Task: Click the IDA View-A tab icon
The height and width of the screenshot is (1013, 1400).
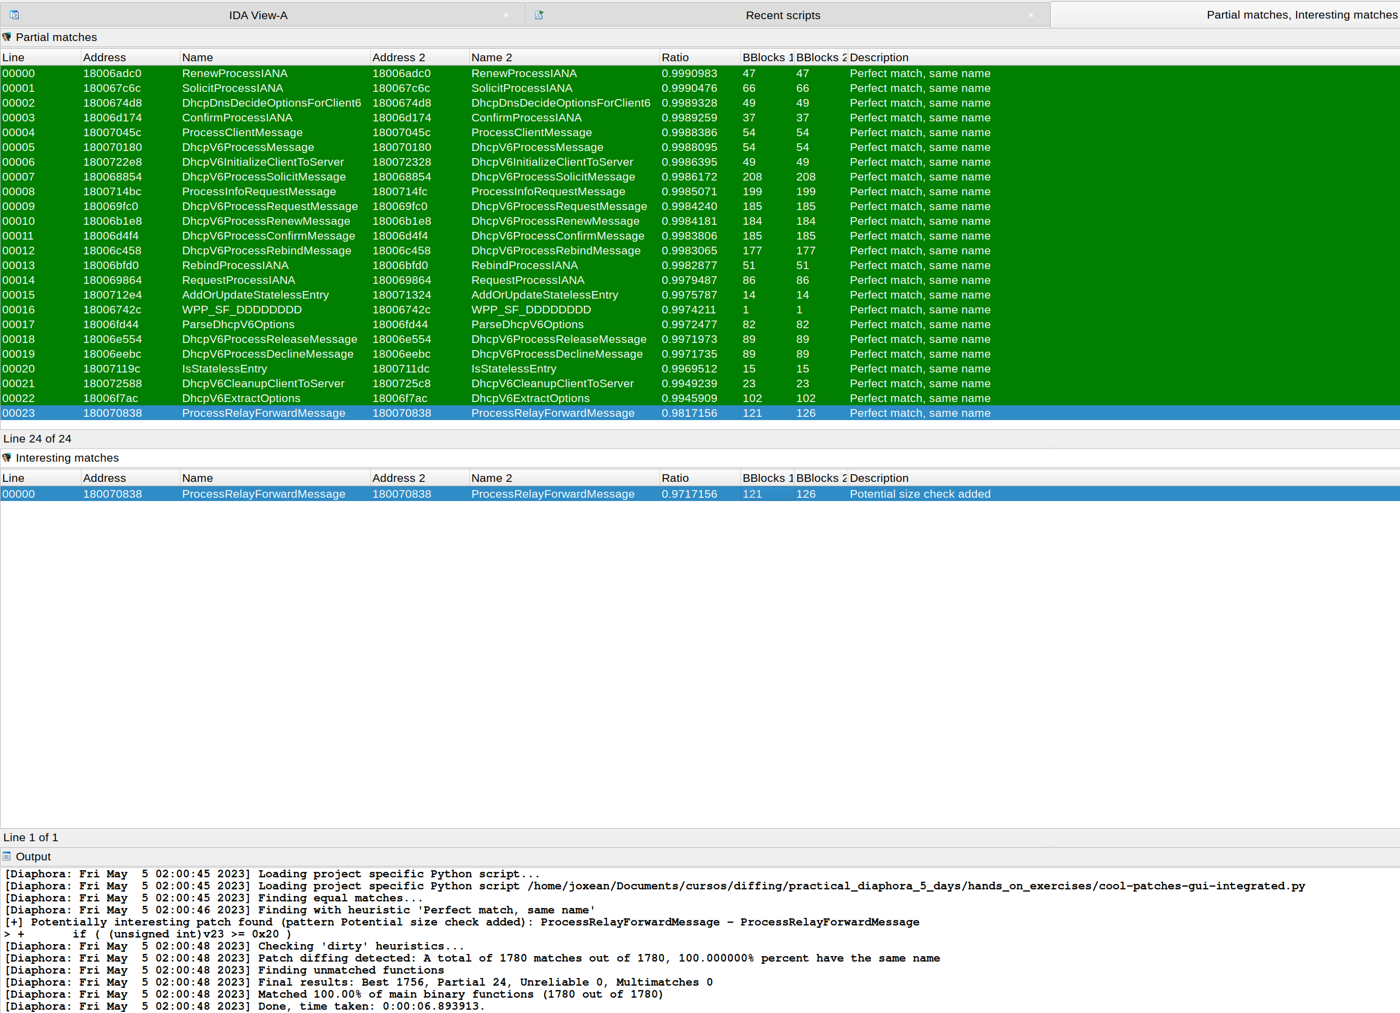Action: 14,15
